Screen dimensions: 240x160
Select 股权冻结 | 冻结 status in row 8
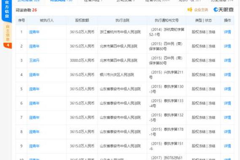click(203, 132)
